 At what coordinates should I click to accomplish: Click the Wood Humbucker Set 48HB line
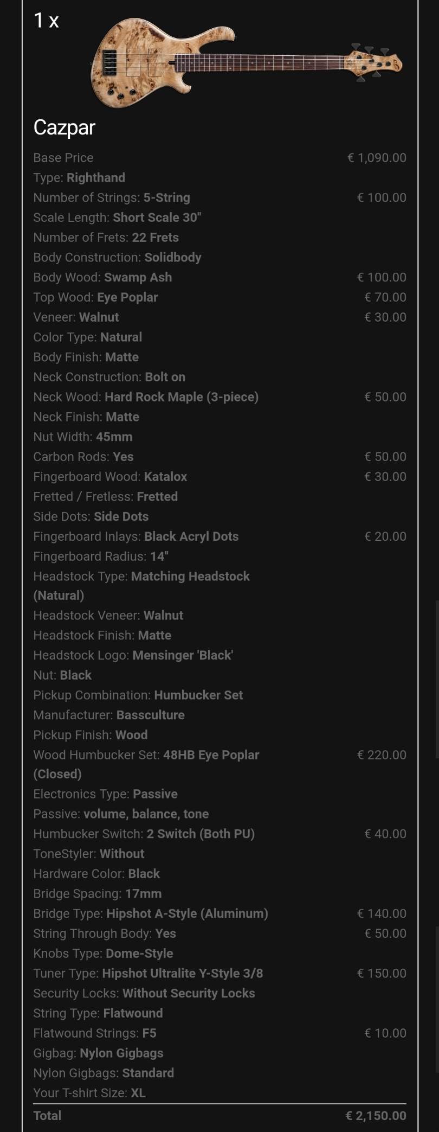click(219, 764)
